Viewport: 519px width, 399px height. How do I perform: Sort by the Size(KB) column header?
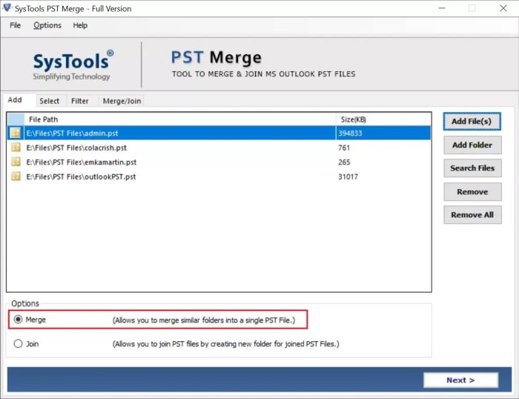(x=383, y=119)
